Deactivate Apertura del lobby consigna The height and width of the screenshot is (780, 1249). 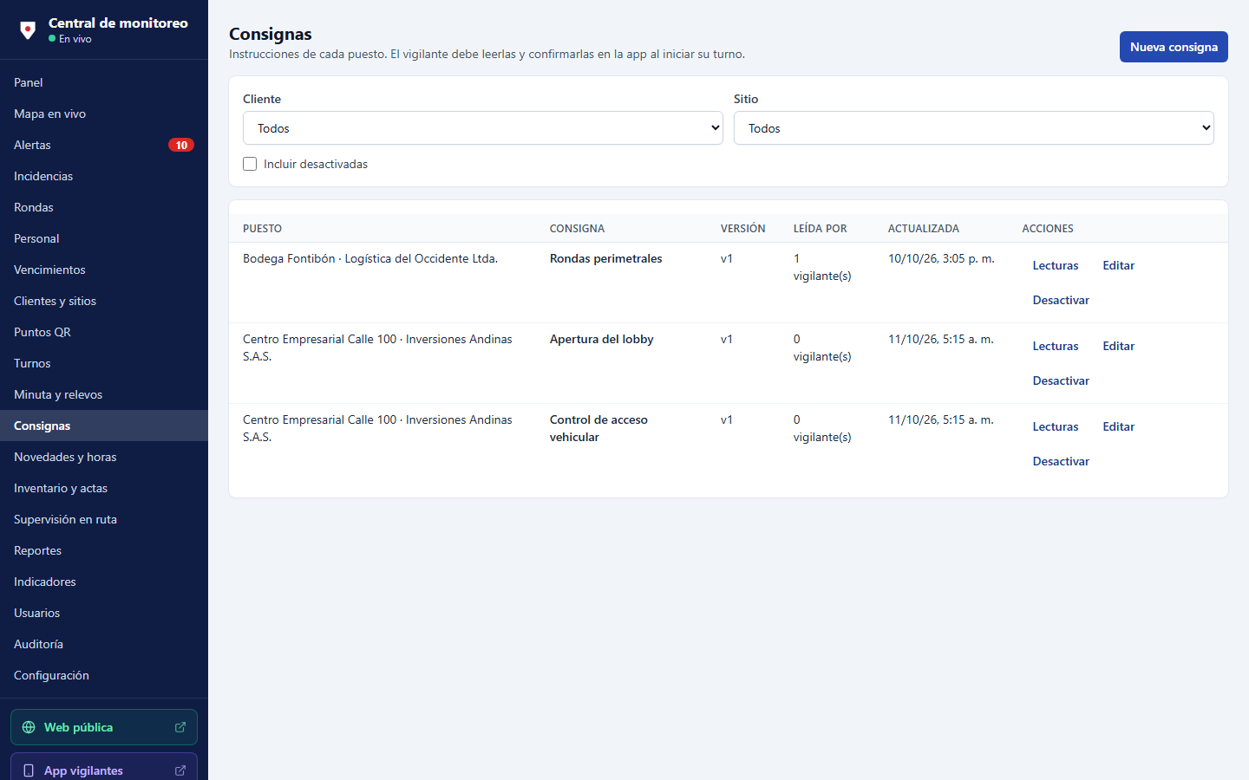click(1061, 380)
